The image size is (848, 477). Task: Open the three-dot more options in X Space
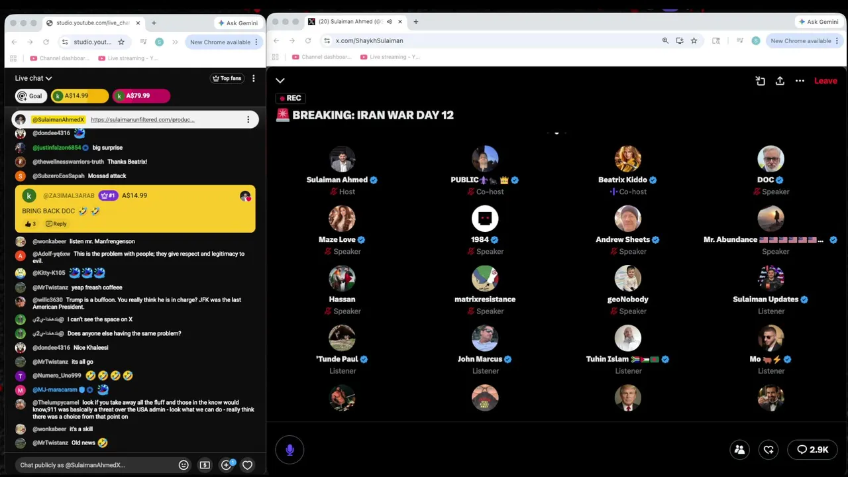pyautogui.click(x=800, y=81)
